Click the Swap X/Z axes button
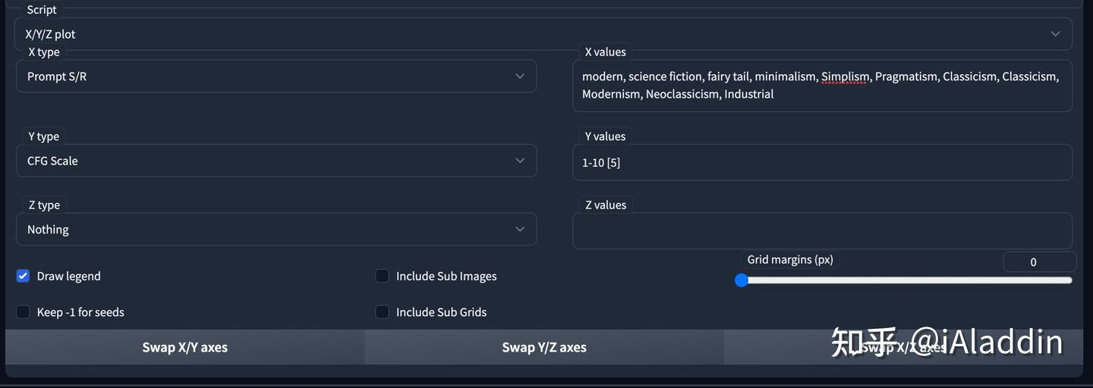This screenshot has width=1093, height=388. (x=903, y=348)
